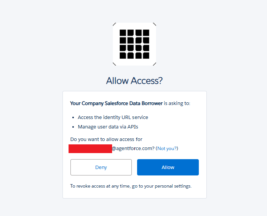This screenshot has height=216, width=267.
Task: Click the bullet before identity URL service
Action: coord(73,117)
